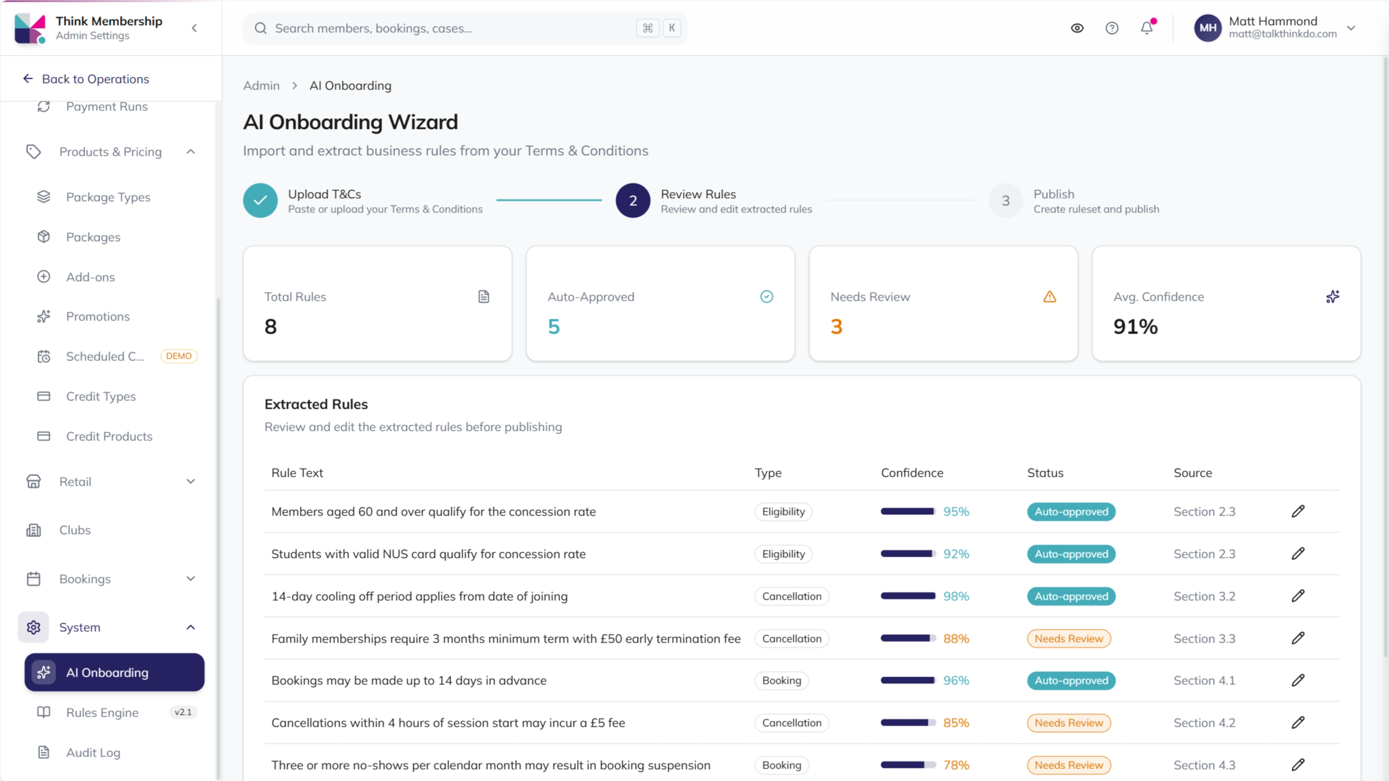Click the v2.1 version badge
Viewport: 1389px width, 781px height.
pos(183,712)
